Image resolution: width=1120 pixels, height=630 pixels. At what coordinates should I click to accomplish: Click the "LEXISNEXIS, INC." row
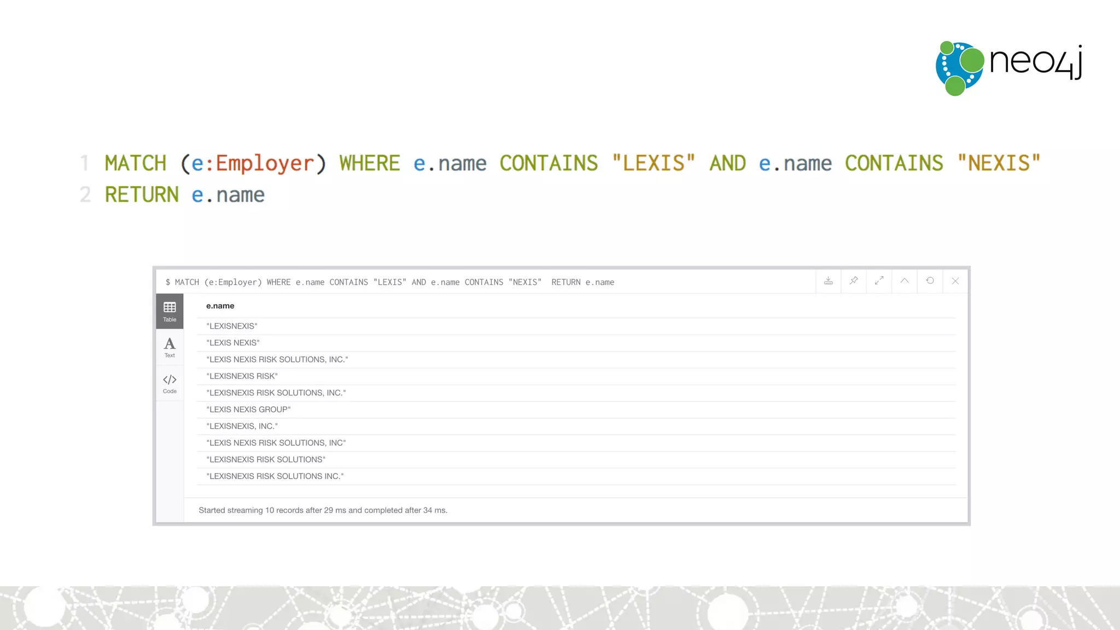242,426
